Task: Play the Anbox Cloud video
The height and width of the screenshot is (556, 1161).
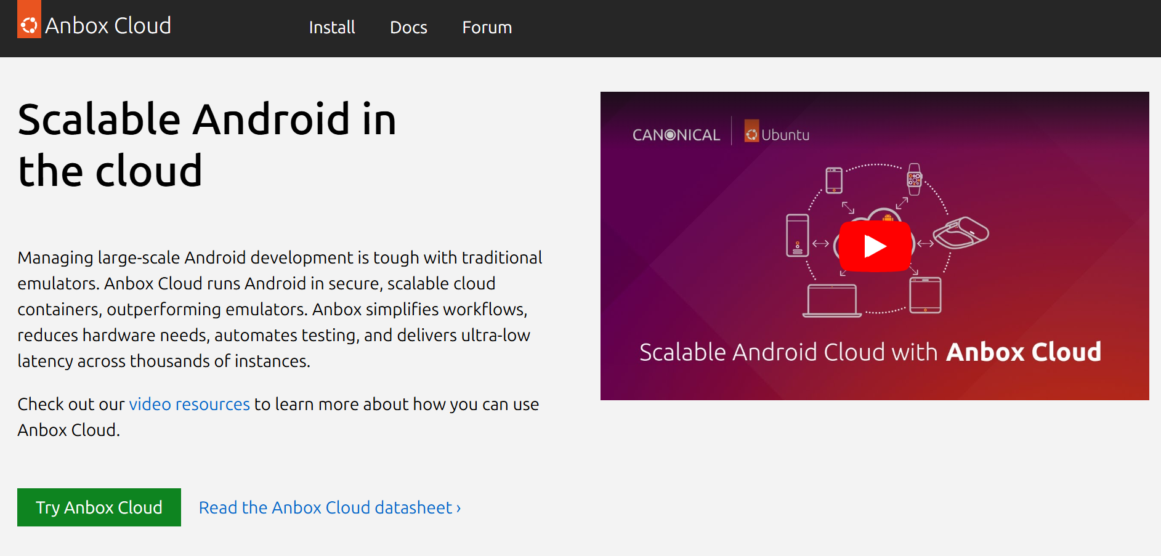Action: 875,246
